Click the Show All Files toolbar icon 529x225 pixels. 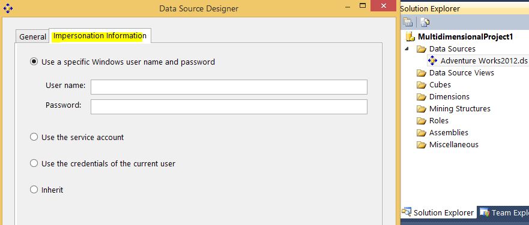pyautogui.click(x=425, y=22)
